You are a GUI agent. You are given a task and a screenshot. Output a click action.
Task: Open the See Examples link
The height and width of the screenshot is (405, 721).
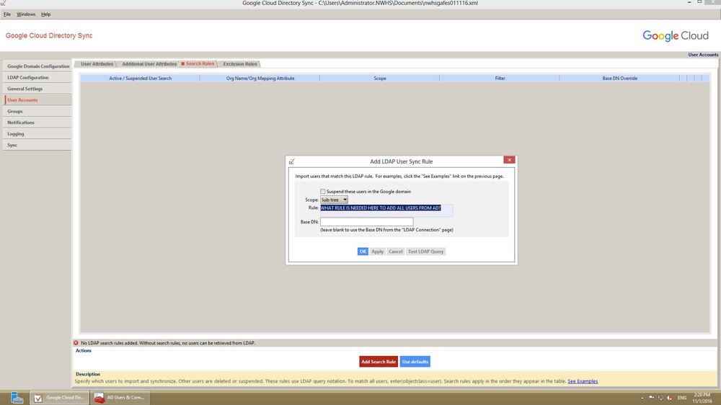point(583,381)
